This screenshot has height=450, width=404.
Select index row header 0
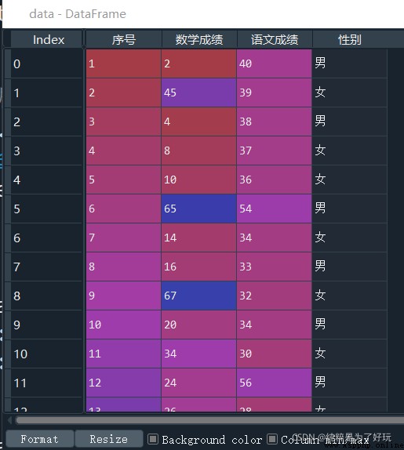coord(46,64)
